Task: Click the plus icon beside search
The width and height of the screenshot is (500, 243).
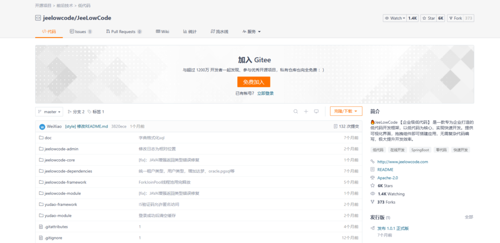Action: [x=306, y=112]
